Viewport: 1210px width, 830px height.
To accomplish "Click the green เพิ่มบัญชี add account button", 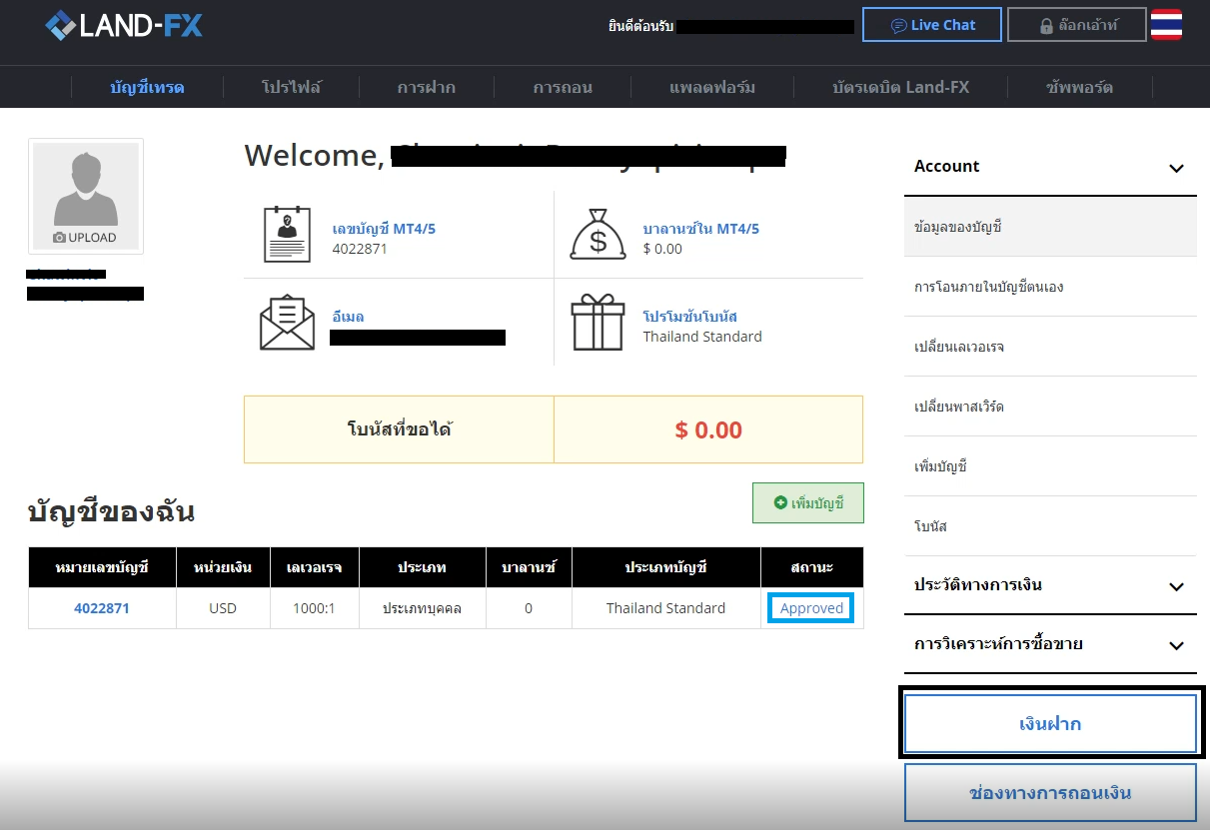I will tap(807, 503).
